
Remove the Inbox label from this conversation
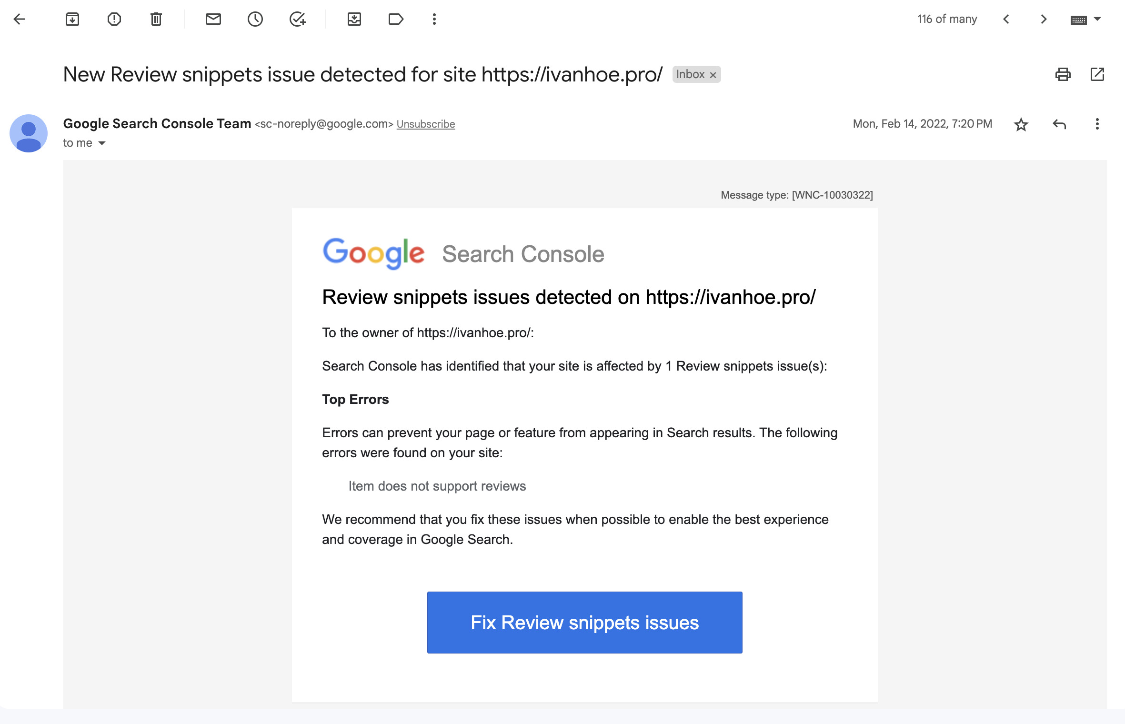pos(713,75)
